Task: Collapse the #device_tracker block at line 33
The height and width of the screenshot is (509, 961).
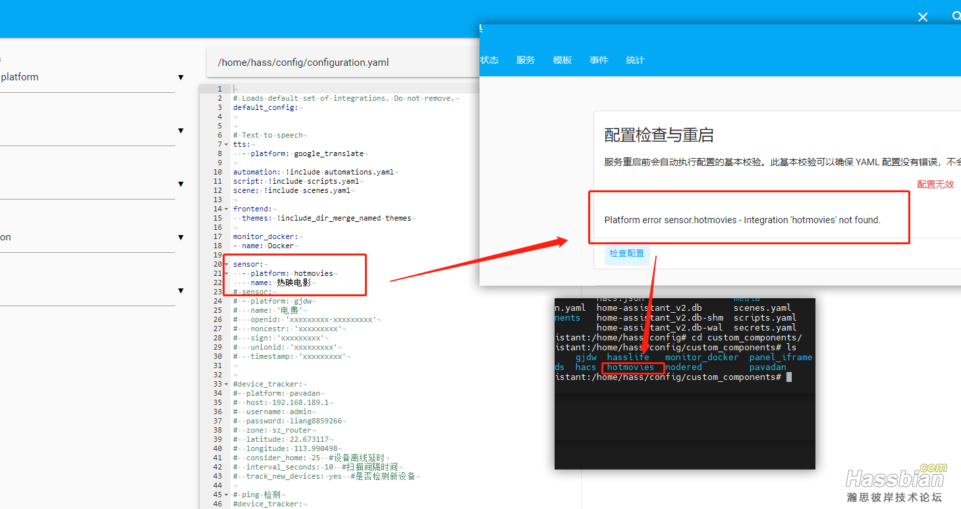Action: [227, 384]
